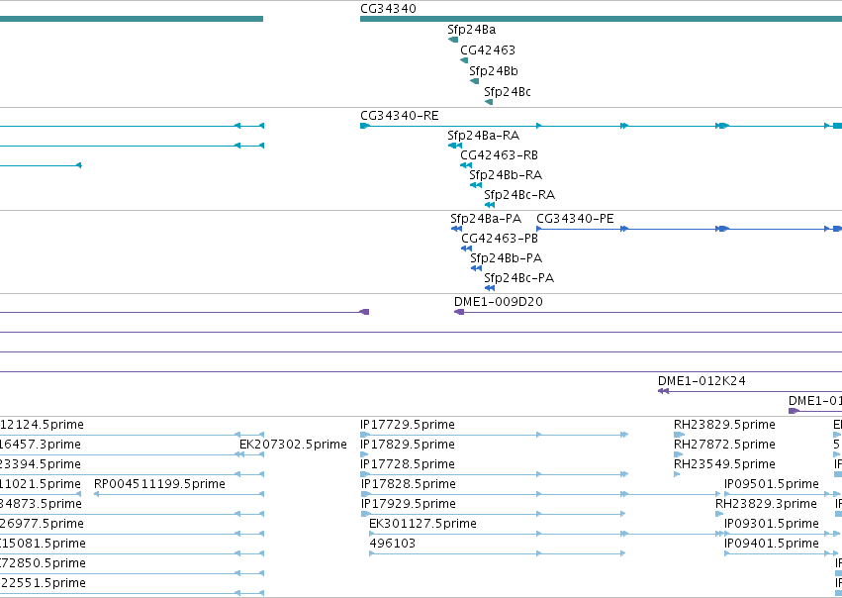Viewport: 842px width, 598px height.
Task: Click the RH27872.5prime EST label
Action: tap(724, 445)
